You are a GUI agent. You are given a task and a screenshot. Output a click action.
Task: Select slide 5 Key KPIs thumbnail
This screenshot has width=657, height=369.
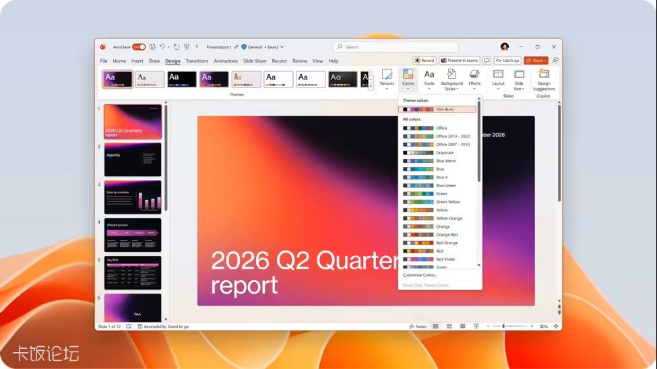(x=132, y=273)
